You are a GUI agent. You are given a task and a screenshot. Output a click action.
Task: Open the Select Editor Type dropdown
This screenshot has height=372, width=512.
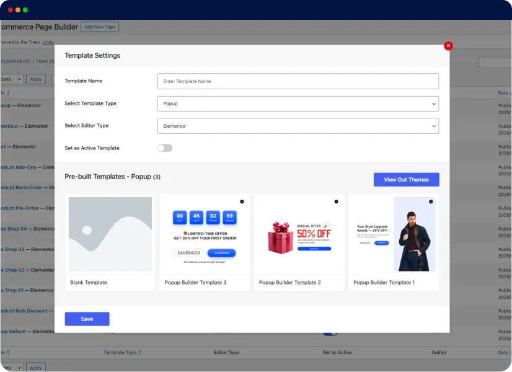pos(298,126)
